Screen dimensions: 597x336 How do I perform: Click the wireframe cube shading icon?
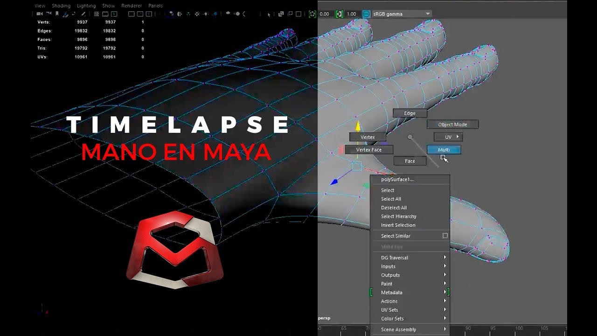coord(172,14)
